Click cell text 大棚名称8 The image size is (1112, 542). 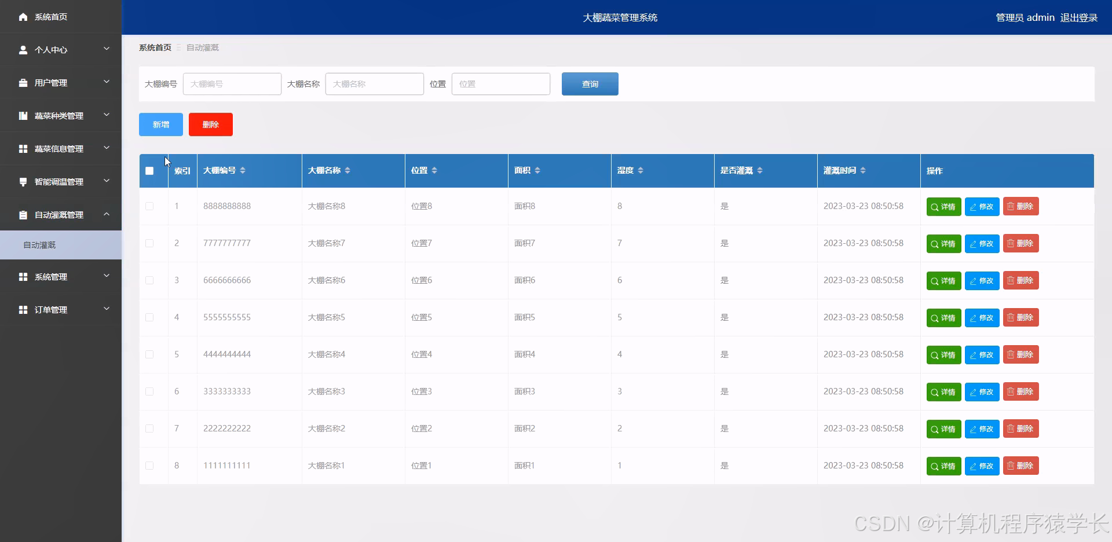tap(327, 206)
